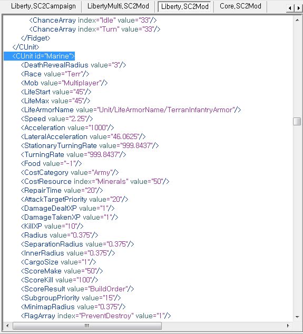Click the KillXP value="10" line

tap(52, 226)
